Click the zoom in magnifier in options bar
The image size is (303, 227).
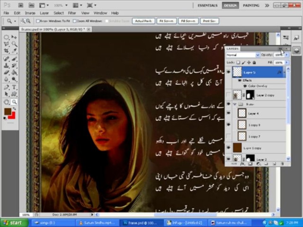tap(23, 21)
